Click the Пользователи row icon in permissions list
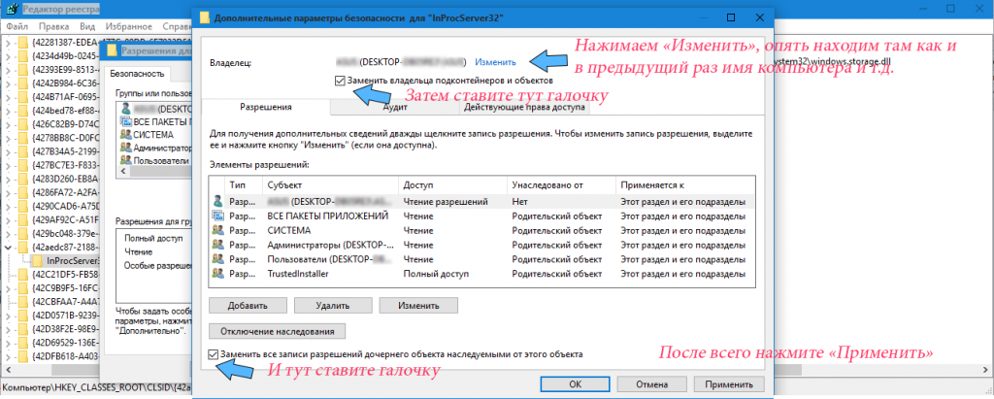This screenshot has height=399, width=994. pyautogui.click(x=217, y=260)
